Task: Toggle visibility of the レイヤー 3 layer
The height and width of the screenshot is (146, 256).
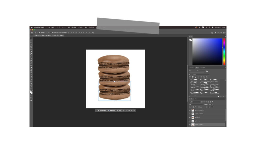Action: pyautogui.click(x=190, y=117)
